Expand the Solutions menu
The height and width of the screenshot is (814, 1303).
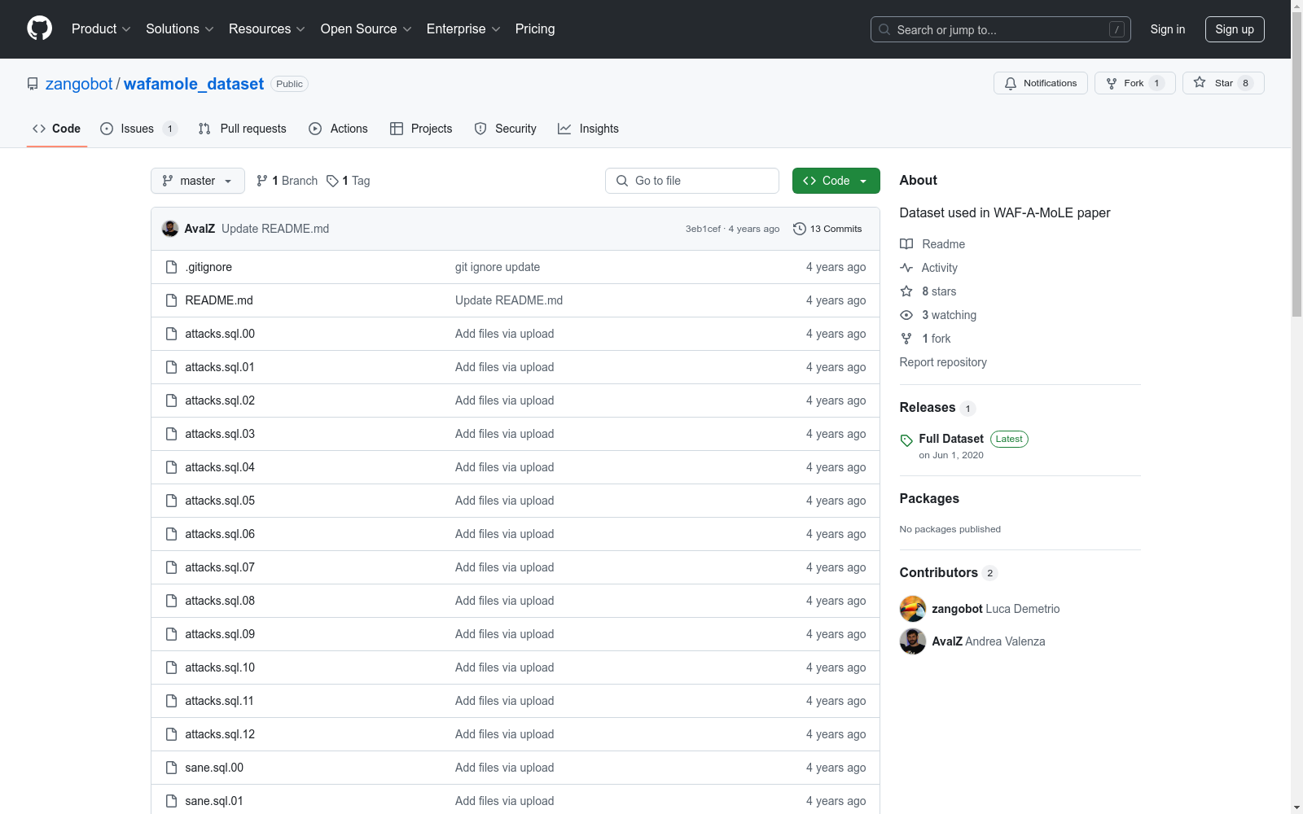(180, 29)
